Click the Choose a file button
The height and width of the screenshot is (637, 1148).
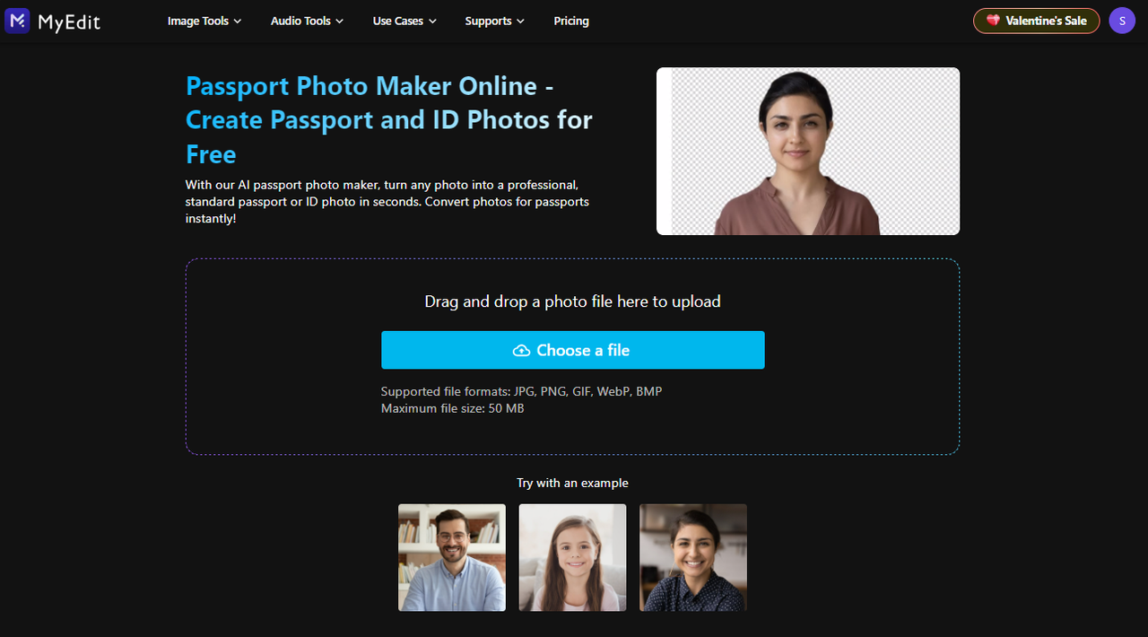(x=573, y=350)
